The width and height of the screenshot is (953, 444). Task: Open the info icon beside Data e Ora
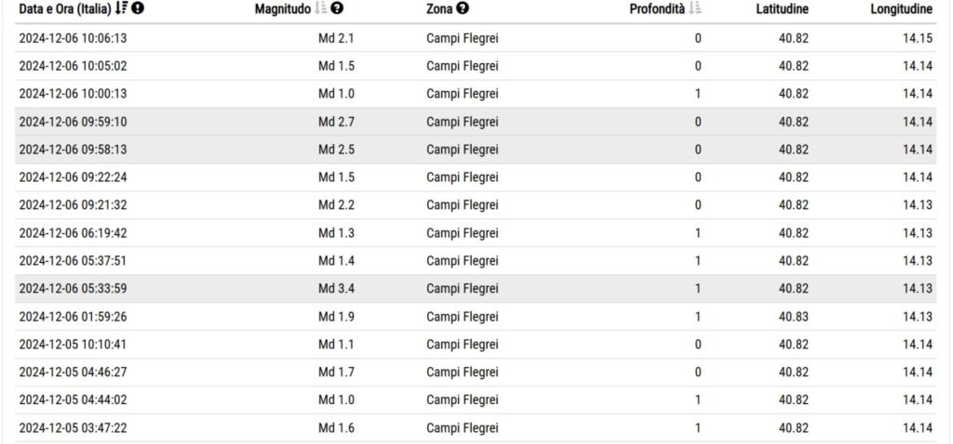pyautogui.click(x=138, y=8)
